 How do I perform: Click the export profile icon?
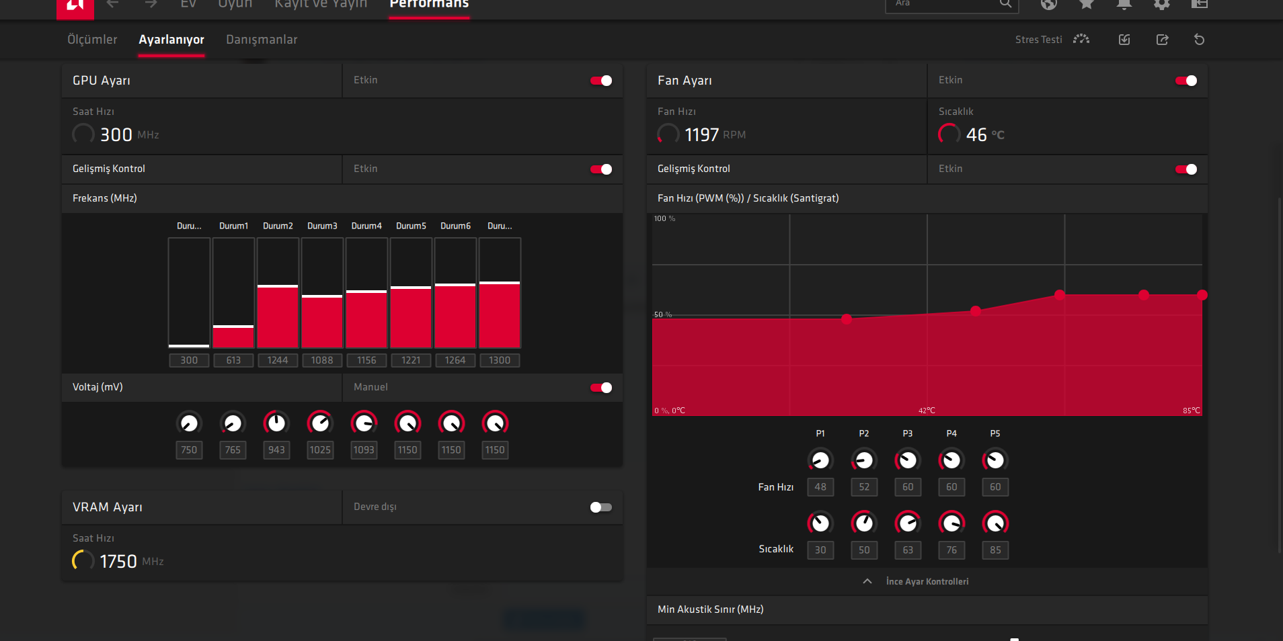coord(1162,40)
